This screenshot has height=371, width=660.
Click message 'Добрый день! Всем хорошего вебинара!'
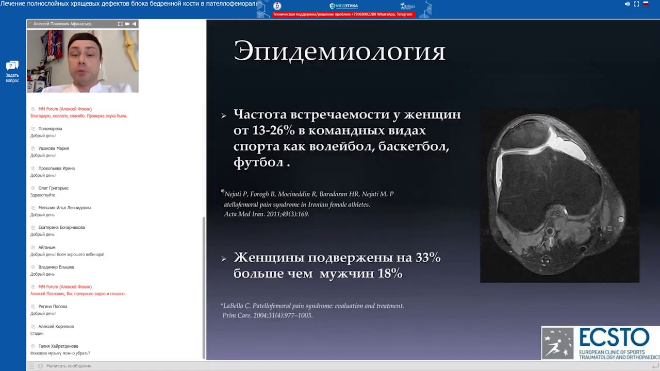pos(68,255)
